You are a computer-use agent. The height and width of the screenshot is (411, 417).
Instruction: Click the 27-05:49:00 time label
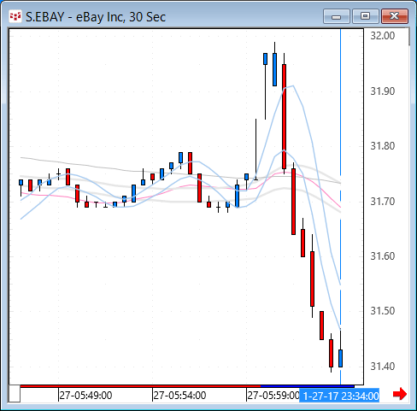pos(85,396)
